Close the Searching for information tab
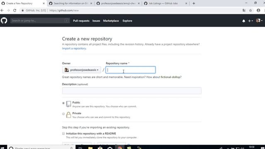Screen dimensions: 265x149 [91, 3]
